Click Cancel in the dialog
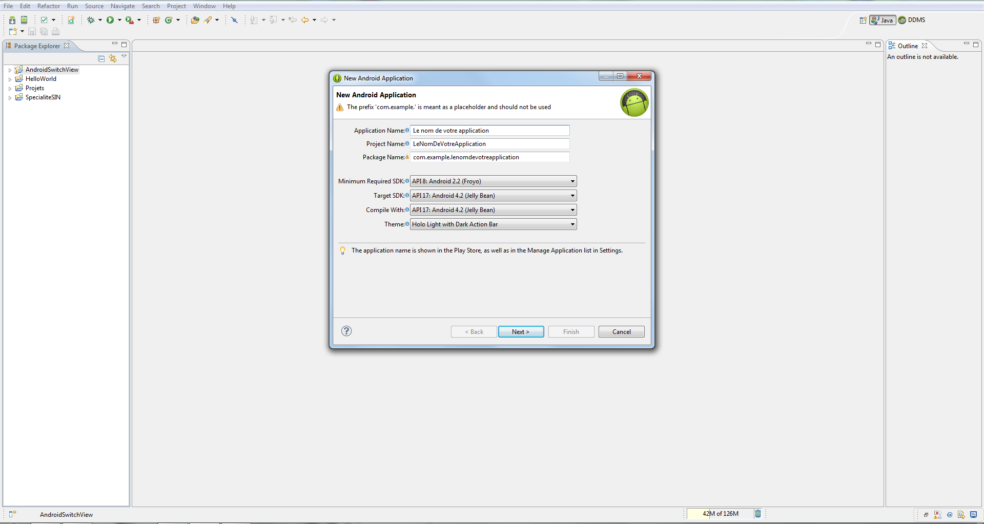The width and height of the screenshot is (984, 524). point(621,332)
